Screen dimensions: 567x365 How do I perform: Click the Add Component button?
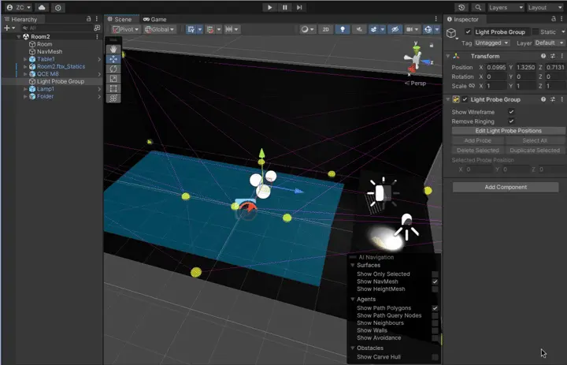coord(506,187)
